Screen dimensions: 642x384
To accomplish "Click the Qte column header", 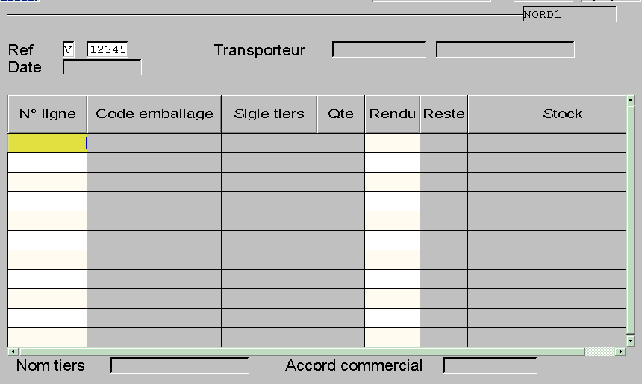I will [340, 114].
